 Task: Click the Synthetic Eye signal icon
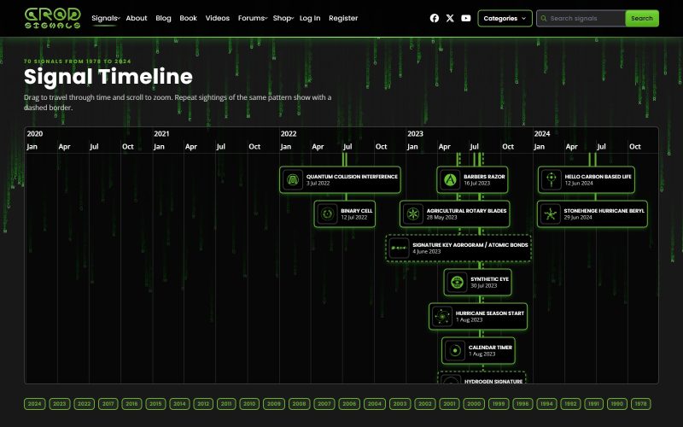(457, 283)
